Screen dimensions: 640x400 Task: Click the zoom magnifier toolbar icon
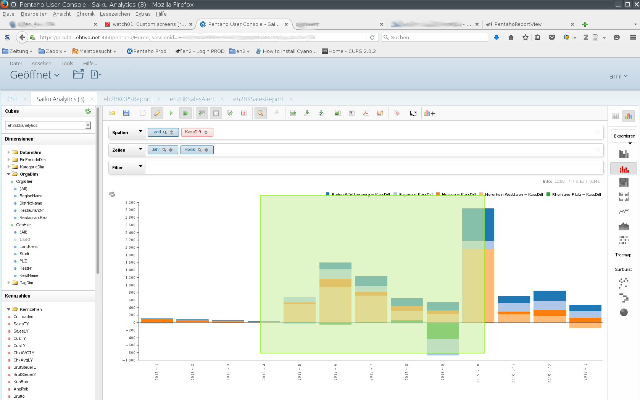click(260, 113)
